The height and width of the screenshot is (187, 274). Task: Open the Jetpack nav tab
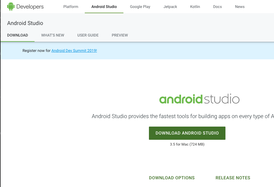tap(170, 7)
